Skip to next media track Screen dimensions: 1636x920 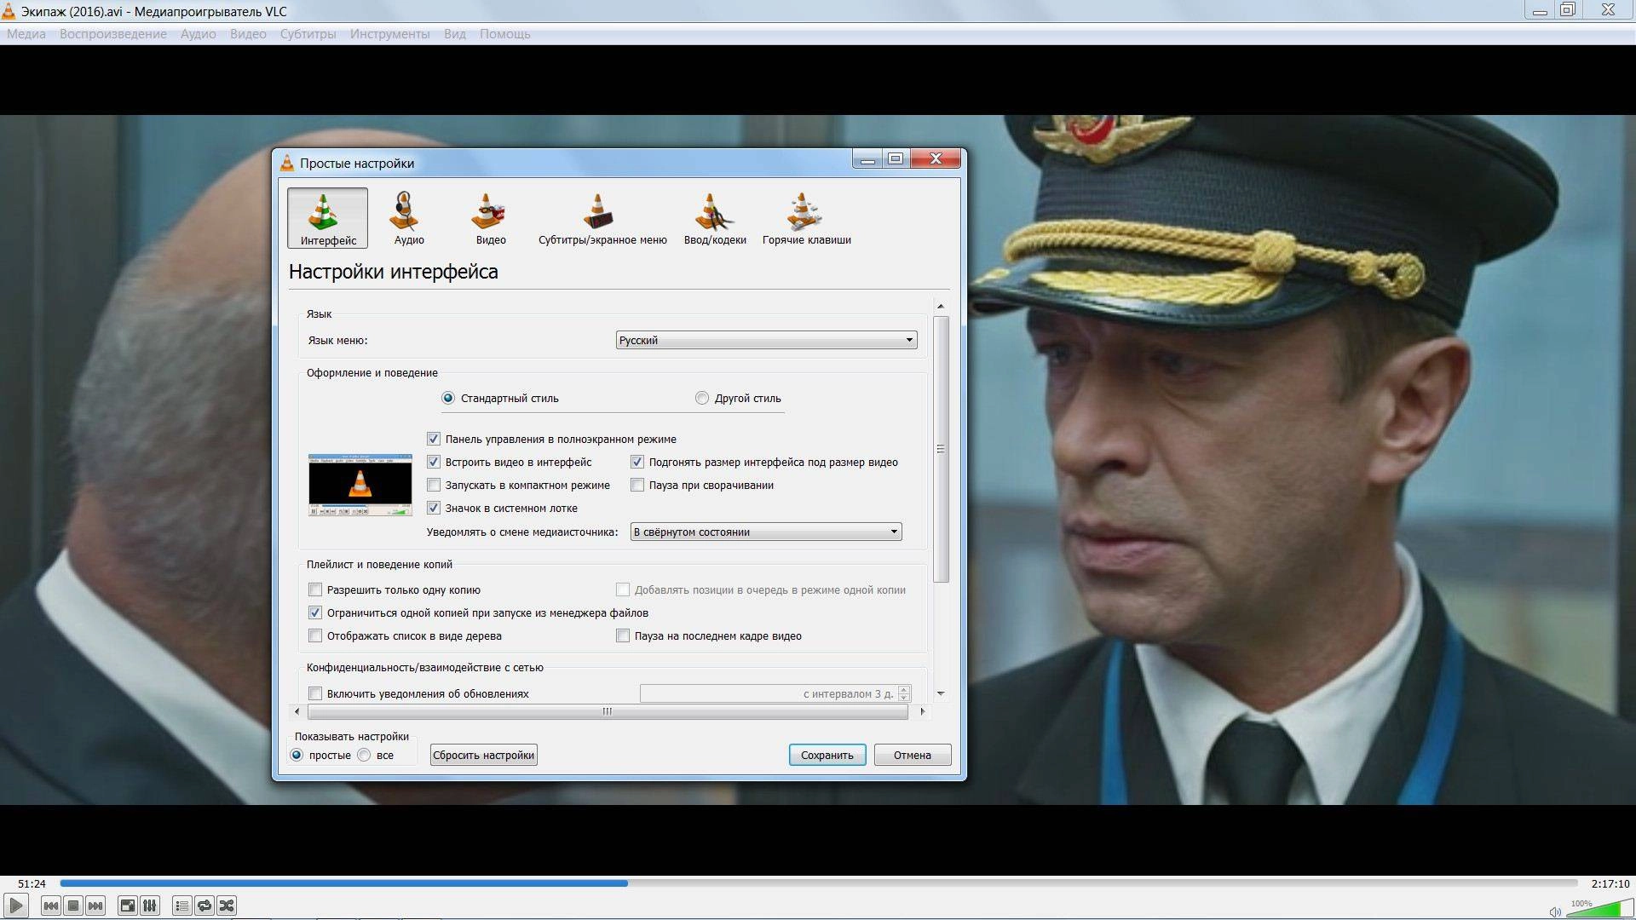click(95, 906)
